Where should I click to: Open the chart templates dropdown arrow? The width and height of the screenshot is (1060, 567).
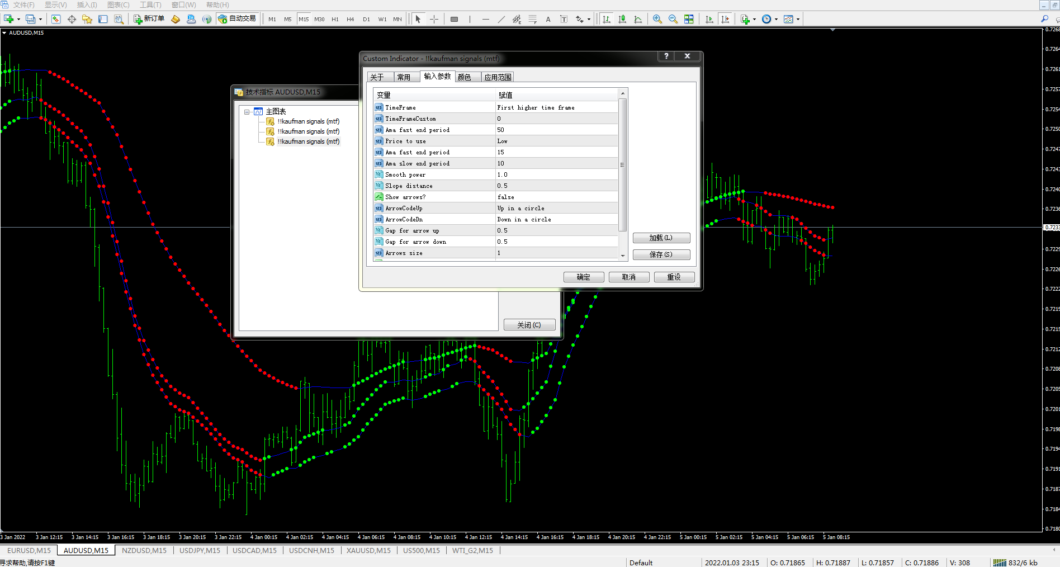(x=798, y=19)
